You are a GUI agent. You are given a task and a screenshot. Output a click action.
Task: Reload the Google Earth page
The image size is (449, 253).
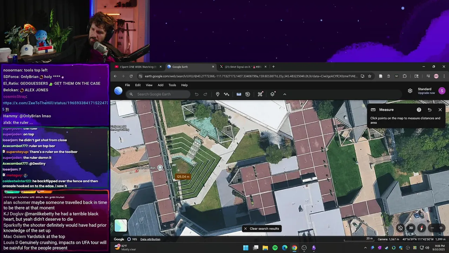tap(131, 76)
